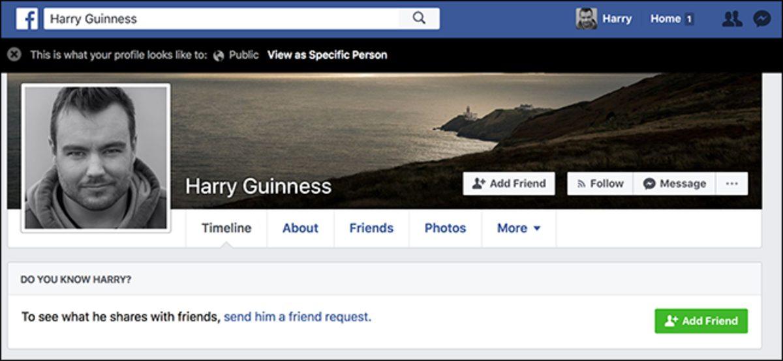
Task: Open the three-dot more options button
Action: click(731, 184)
